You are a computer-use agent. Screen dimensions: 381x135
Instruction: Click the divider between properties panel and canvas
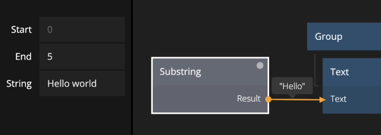point(132,67)
